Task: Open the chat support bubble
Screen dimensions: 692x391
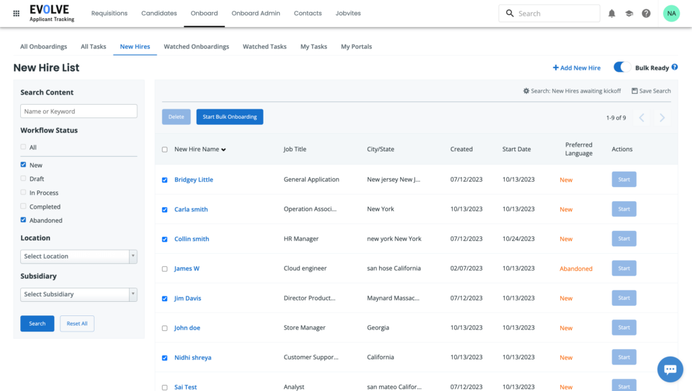Action: coord(670,369)
